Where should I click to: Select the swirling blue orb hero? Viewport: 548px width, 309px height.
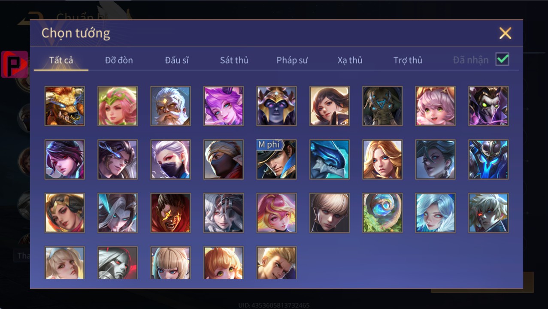[382, 213]
